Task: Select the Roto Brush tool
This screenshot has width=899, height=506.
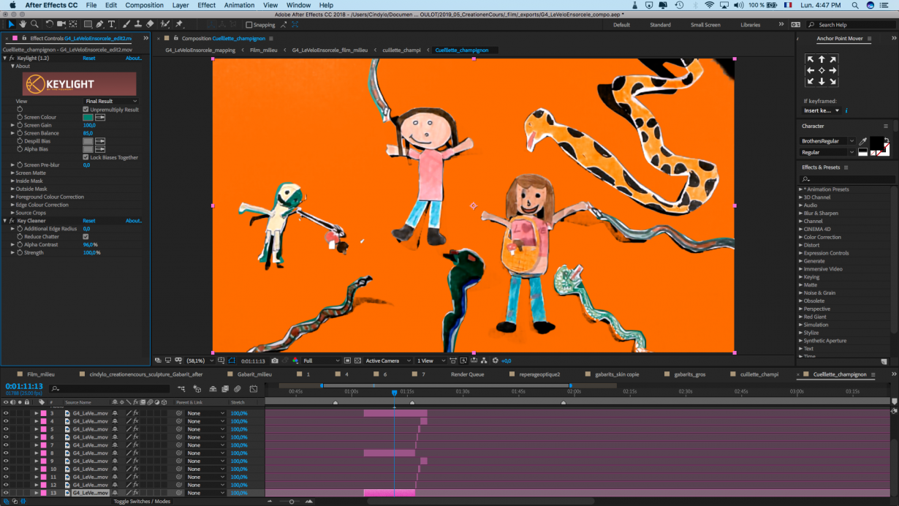Action: coord(165,24)
